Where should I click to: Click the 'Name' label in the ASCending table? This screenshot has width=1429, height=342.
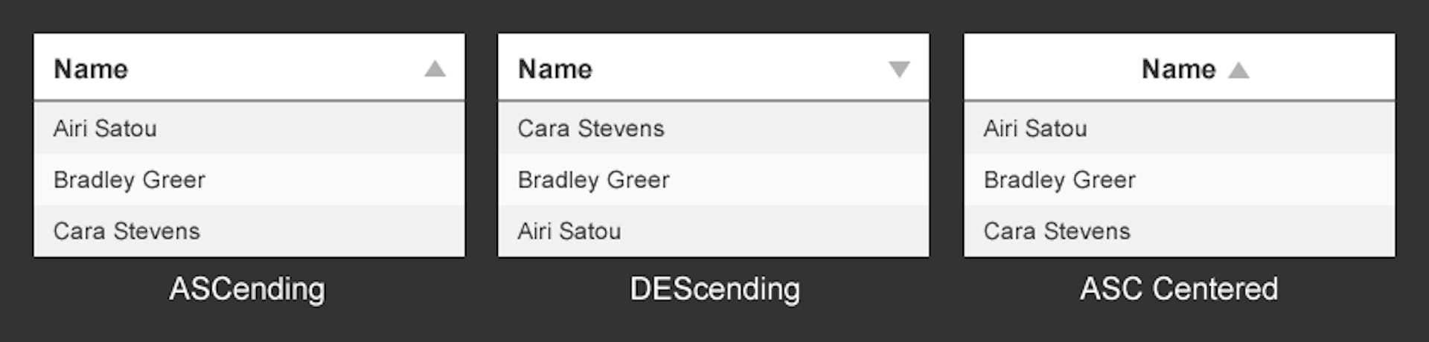click(x=91, y=69)
